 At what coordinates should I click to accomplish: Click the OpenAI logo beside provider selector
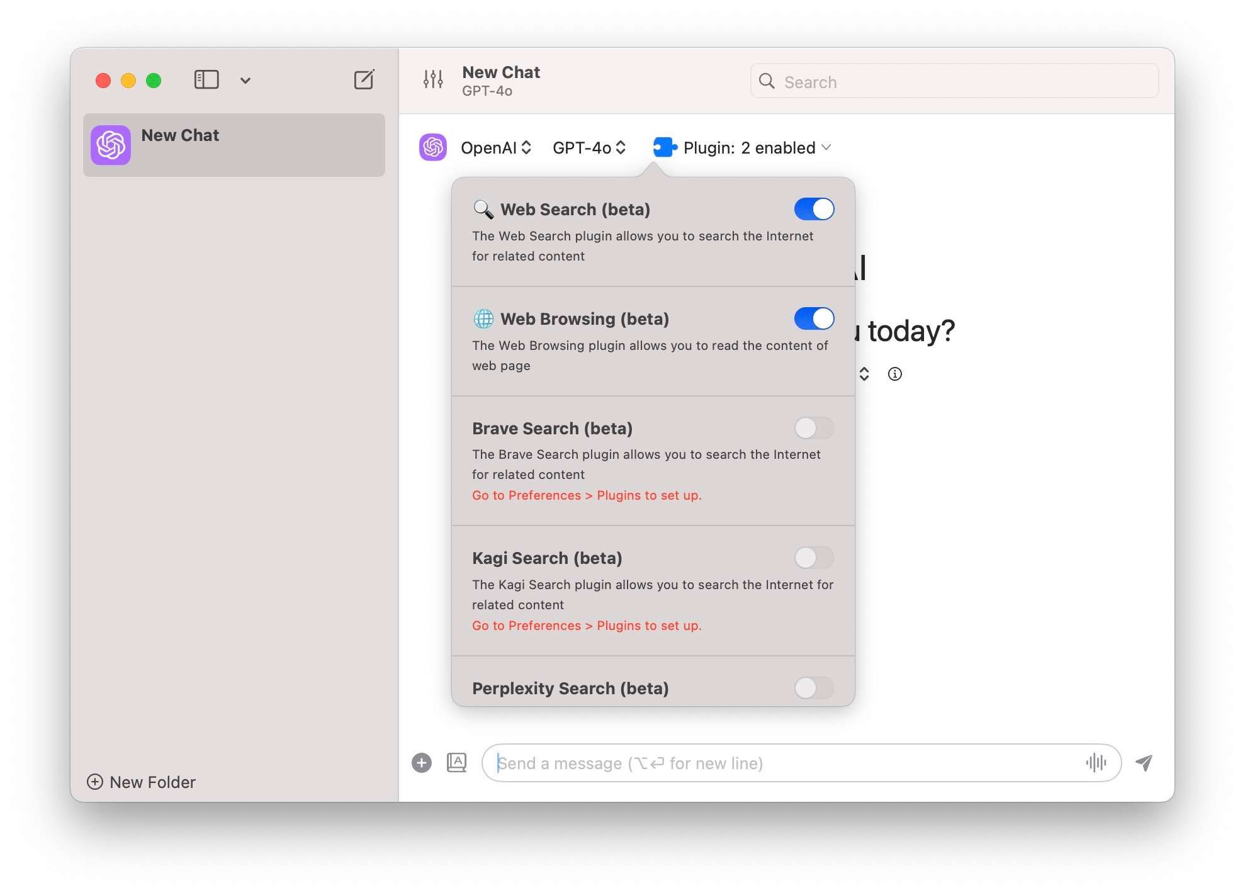(x=433, y=147)
